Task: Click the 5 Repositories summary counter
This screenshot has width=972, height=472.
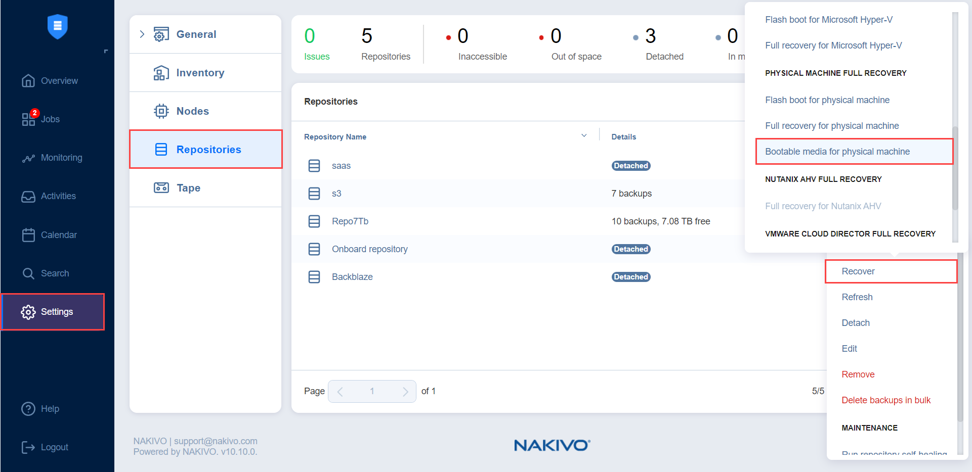Action: (x=386, y=44)
